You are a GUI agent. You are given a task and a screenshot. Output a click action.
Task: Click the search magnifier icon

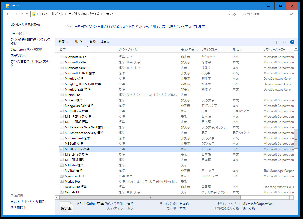[x=291, y=14]
